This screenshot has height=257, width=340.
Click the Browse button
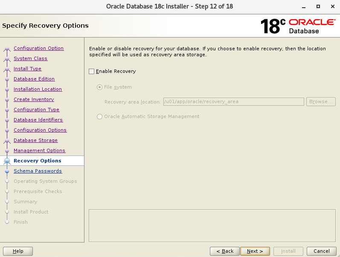point(321,101)
